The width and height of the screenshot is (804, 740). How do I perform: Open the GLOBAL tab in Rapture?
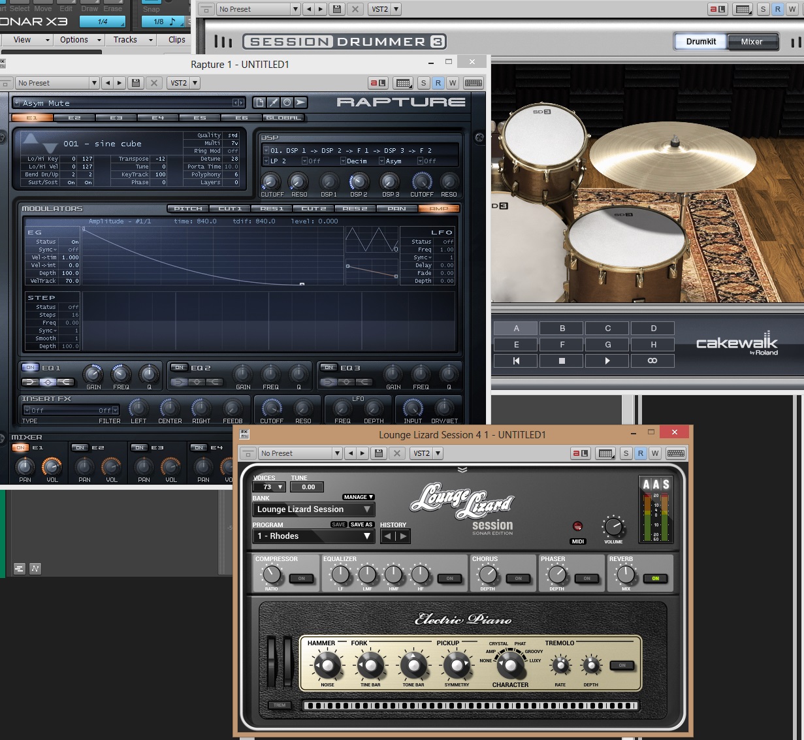pos(283,118)
